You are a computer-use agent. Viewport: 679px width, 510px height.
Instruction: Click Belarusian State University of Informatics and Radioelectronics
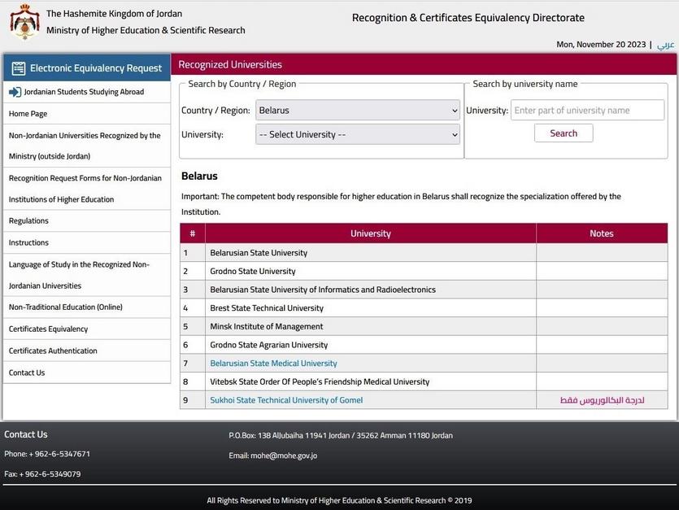(323, 290)
